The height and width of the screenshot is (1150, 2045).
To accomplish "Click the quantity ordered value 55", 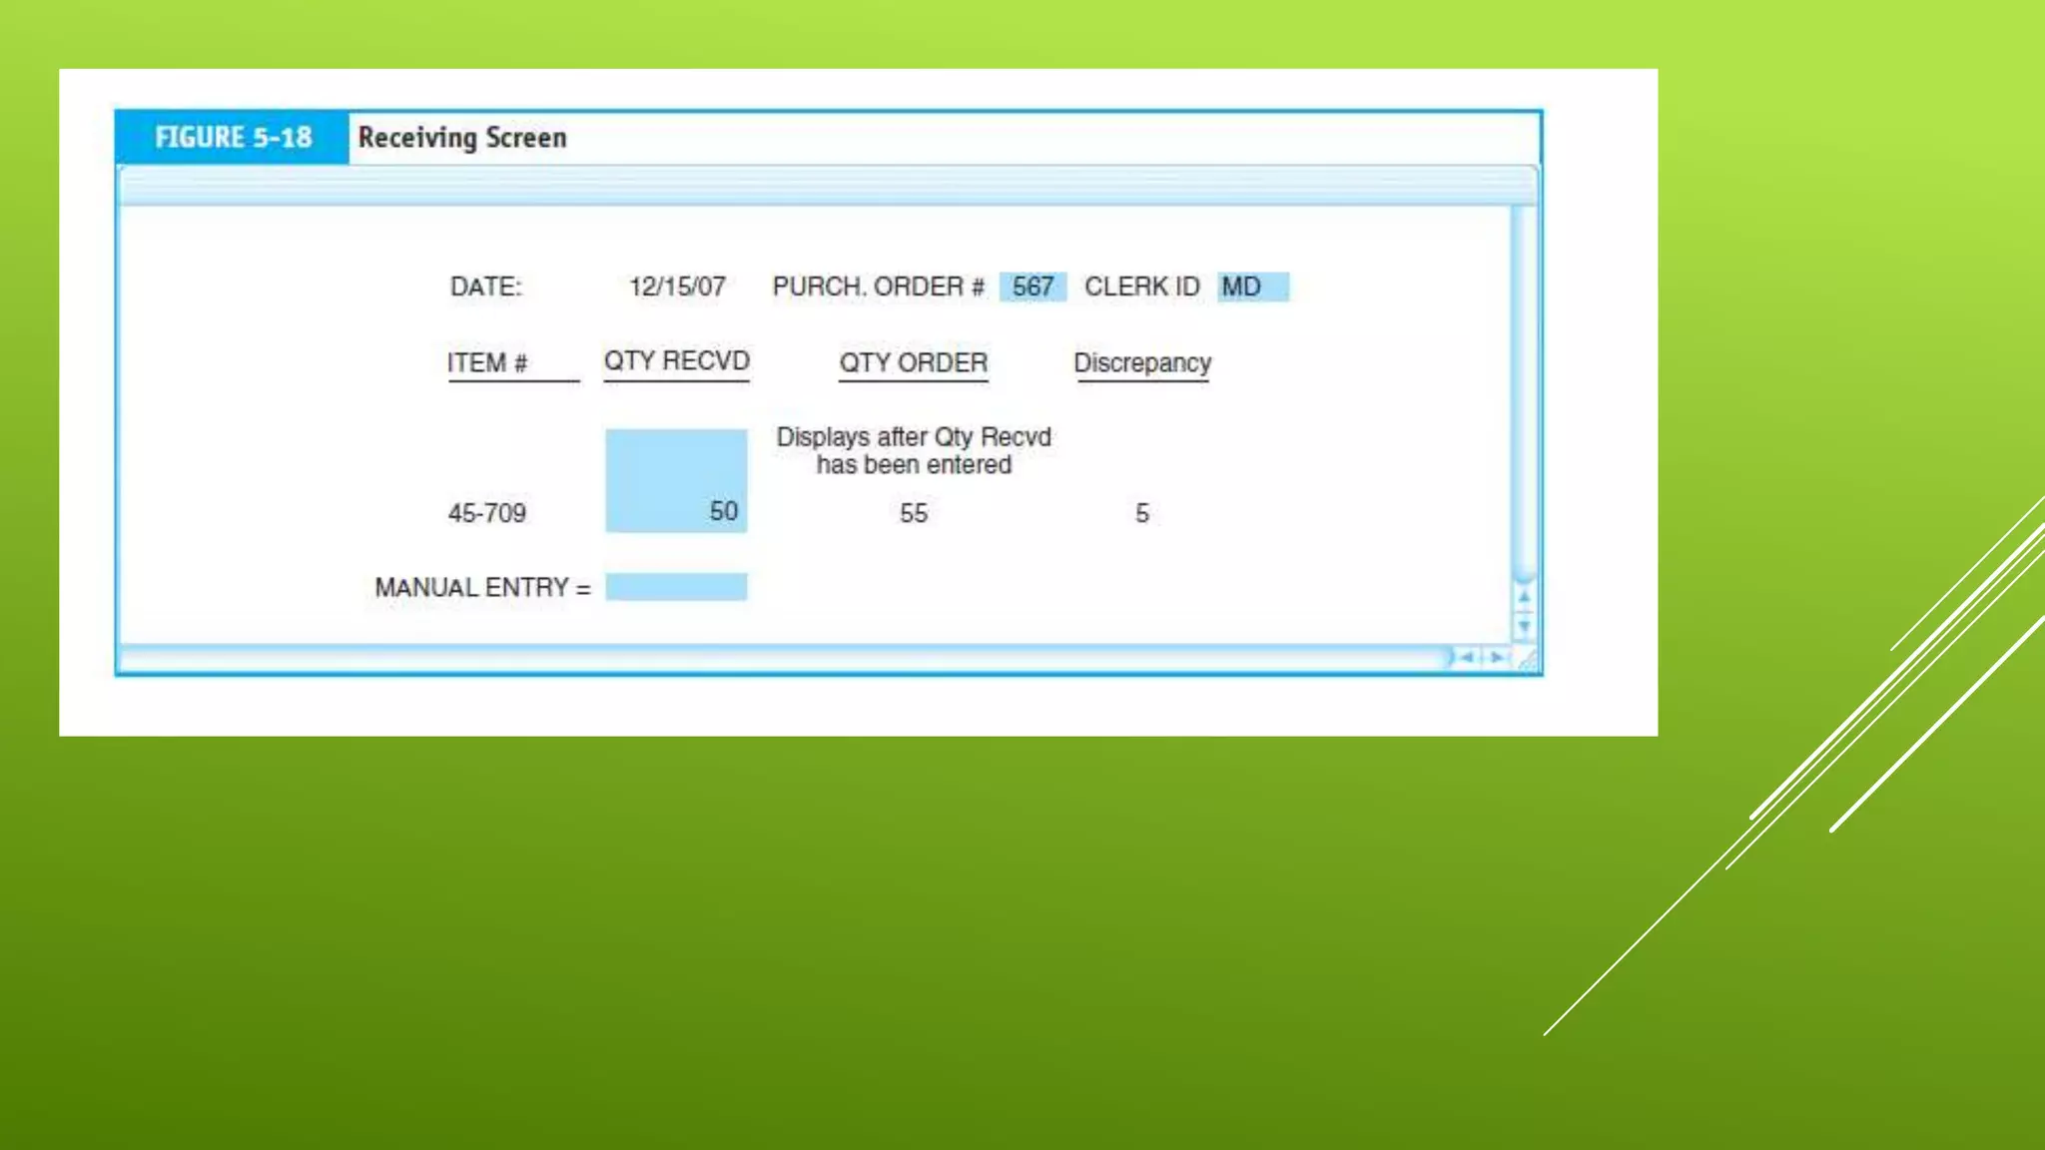I will [x=913, y=513].
